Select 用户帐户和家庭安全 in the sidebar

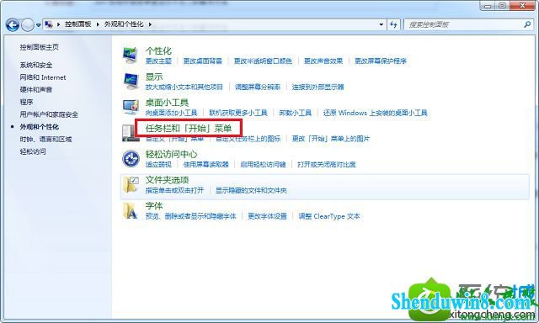click(x=49, y=114)
